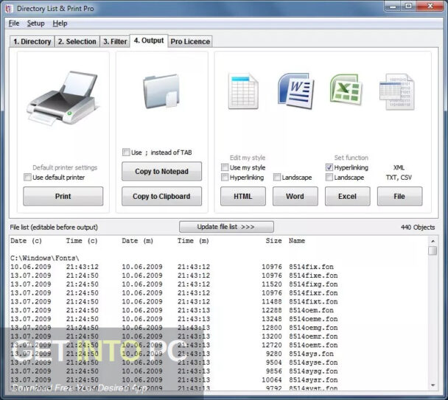Screen dimensions: 448x400
Task: Click file name 8514oeme.fon
Action: click(x=313, y=319)
